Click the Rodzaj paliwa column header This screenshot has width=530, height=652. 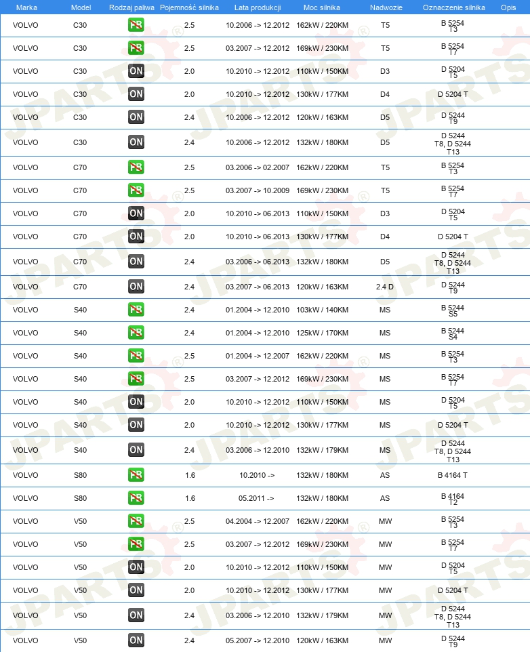click(x=131, y=7)
